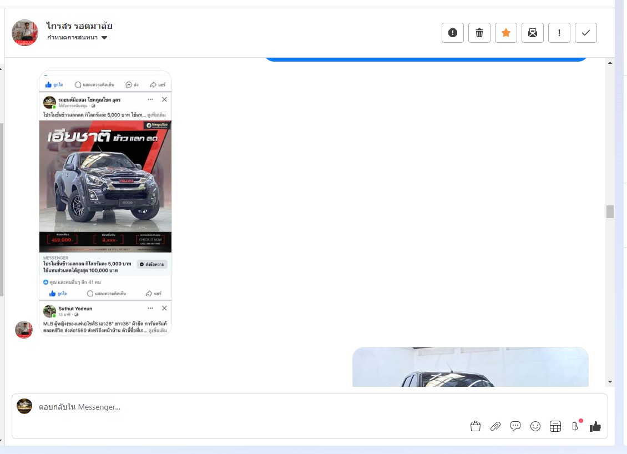Screen dimensions: 627x454
Task: Delete conversation with the trash icon
Action: click(x=479, y=33)
